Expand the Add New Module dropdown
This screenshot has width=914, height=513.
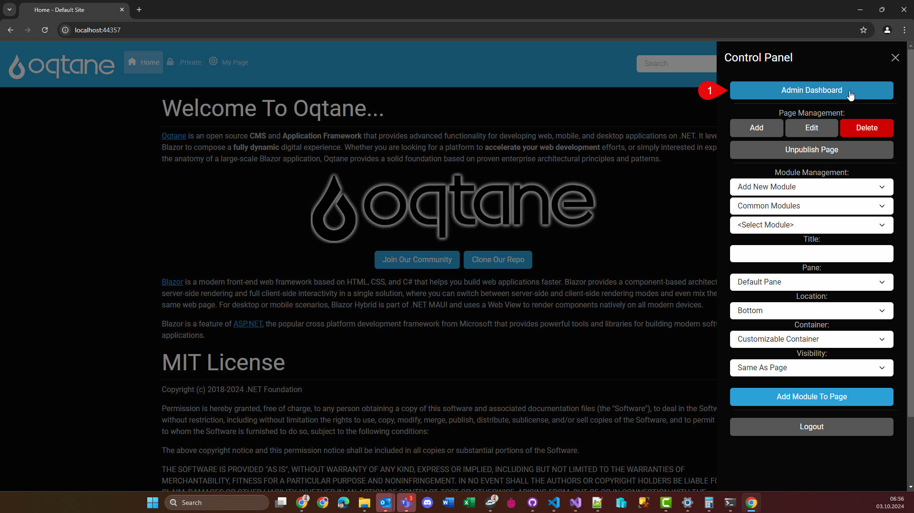pyautogui.click(x=811, y=187)
